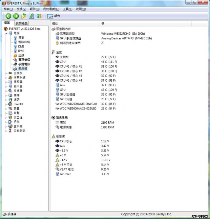Open the 說明(H) menu
Image resolution: width=210 pixels, height=219 pixels.
pos(81,9)
